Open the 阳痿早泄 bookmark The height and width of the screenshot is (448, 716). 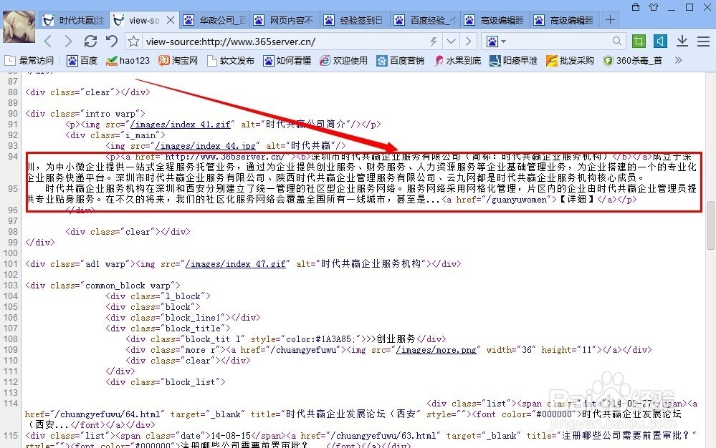pos(514,60)
